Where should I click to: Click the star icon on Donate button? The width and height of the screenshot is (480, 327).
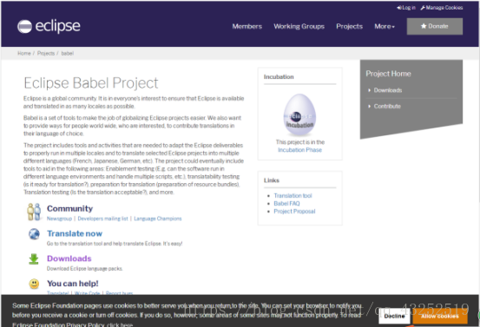pyautogui.click(x=424, y=26)
